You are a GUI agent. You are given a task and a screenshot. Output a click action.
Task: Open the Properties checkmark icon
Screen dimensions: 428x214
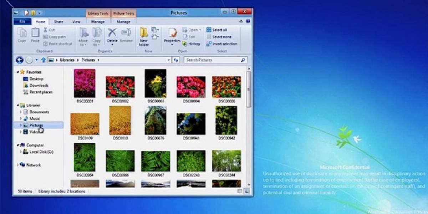(x=172, y=32)
